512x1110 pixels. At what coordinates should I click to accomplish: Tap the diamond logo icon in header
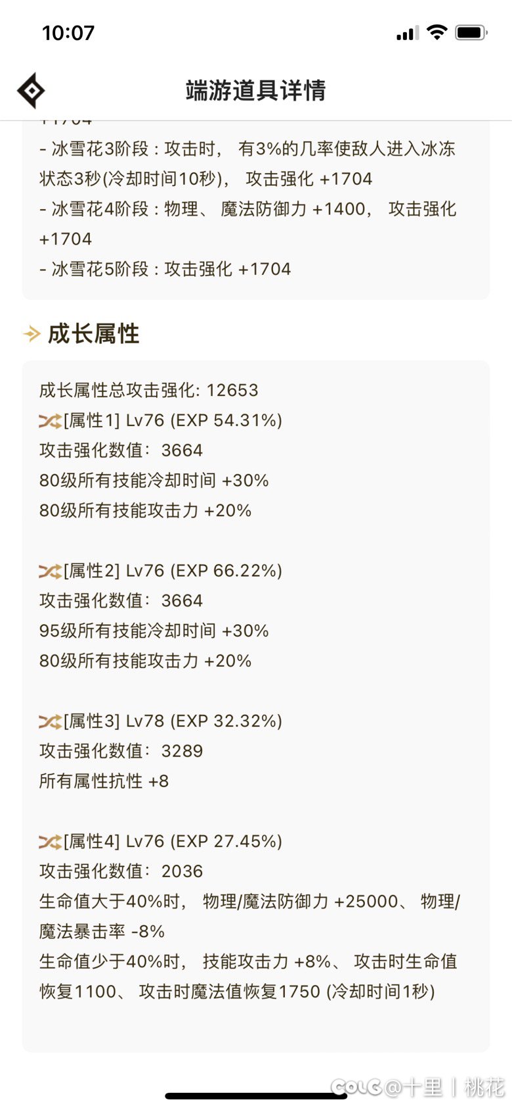pos(31,91)
